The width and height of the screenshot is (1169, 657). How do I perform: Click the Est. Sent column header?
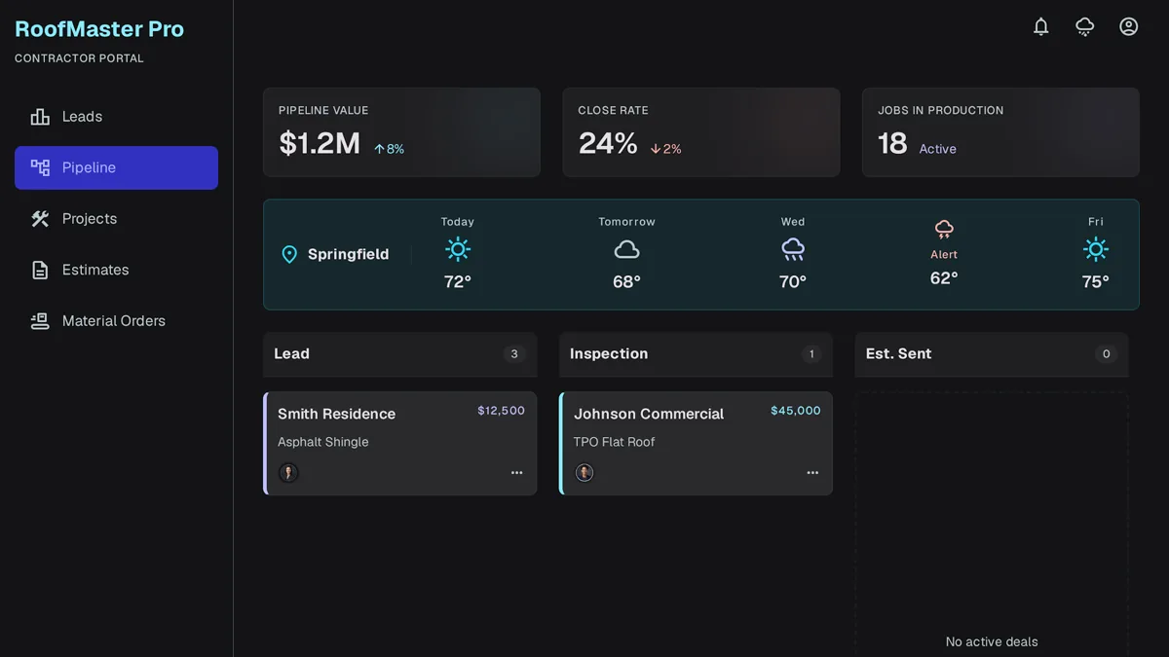[x=992, y=354]
